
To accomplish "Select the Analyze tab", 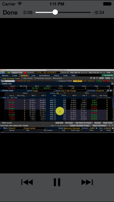I will [x=24, y=75].
